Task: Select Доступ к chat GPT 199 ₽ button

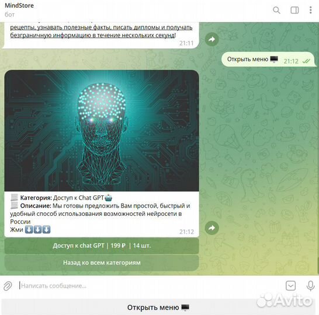Action: [102, 246]
